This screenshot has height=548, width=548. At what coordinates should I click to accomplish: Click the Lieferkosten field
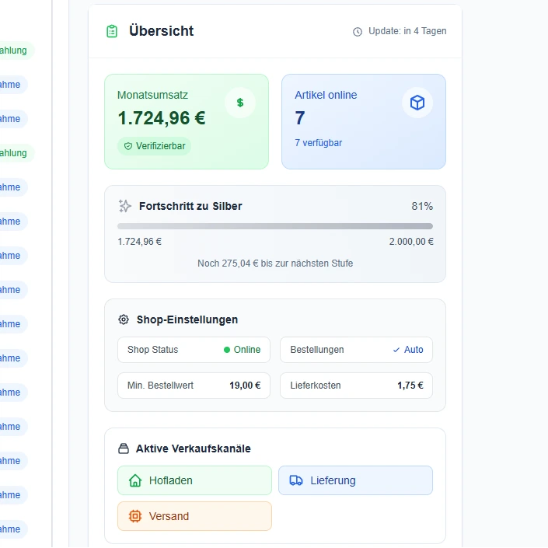pyautogui.click(x=356, y=386)
